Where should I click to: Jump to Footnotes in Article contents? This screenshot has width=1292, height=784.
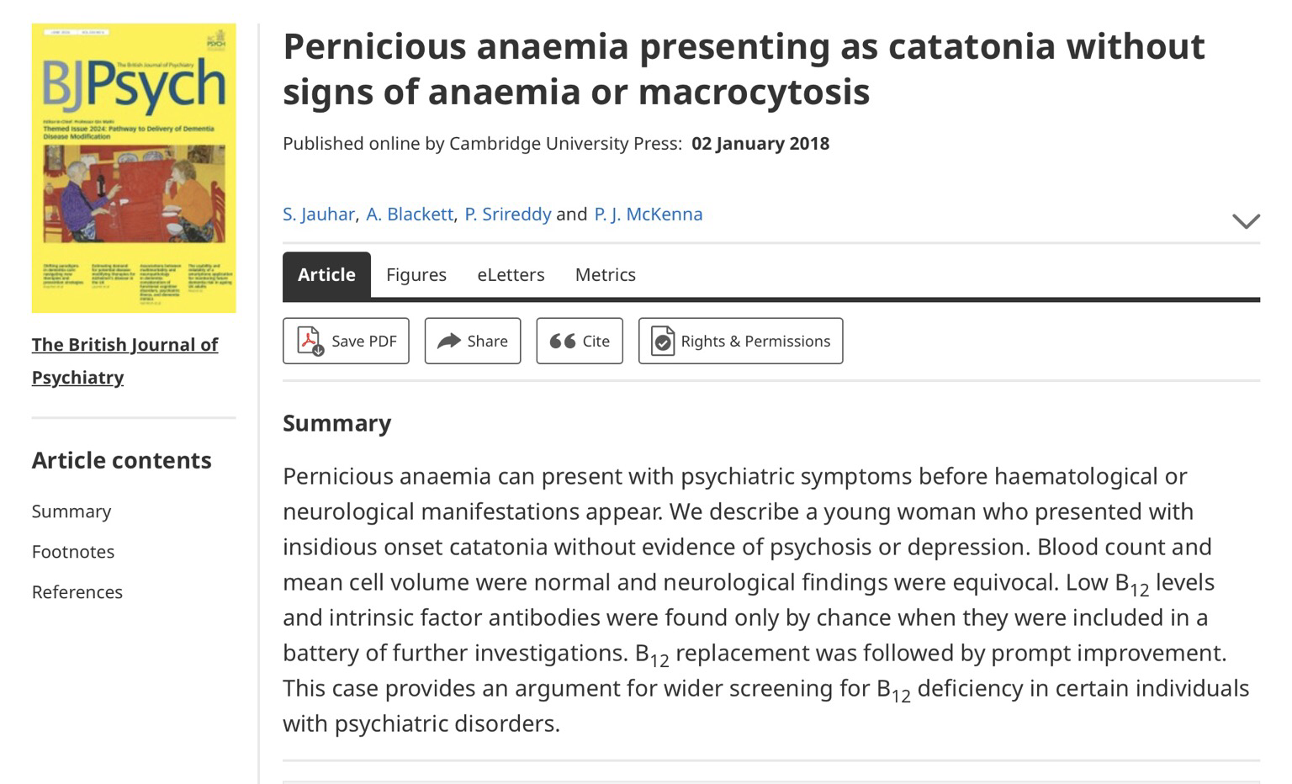coord(73,552)
